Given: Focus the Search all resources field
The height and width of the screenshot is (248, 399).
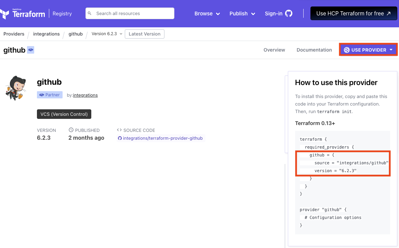Looking at the screenshot, I should click(130, 13).
